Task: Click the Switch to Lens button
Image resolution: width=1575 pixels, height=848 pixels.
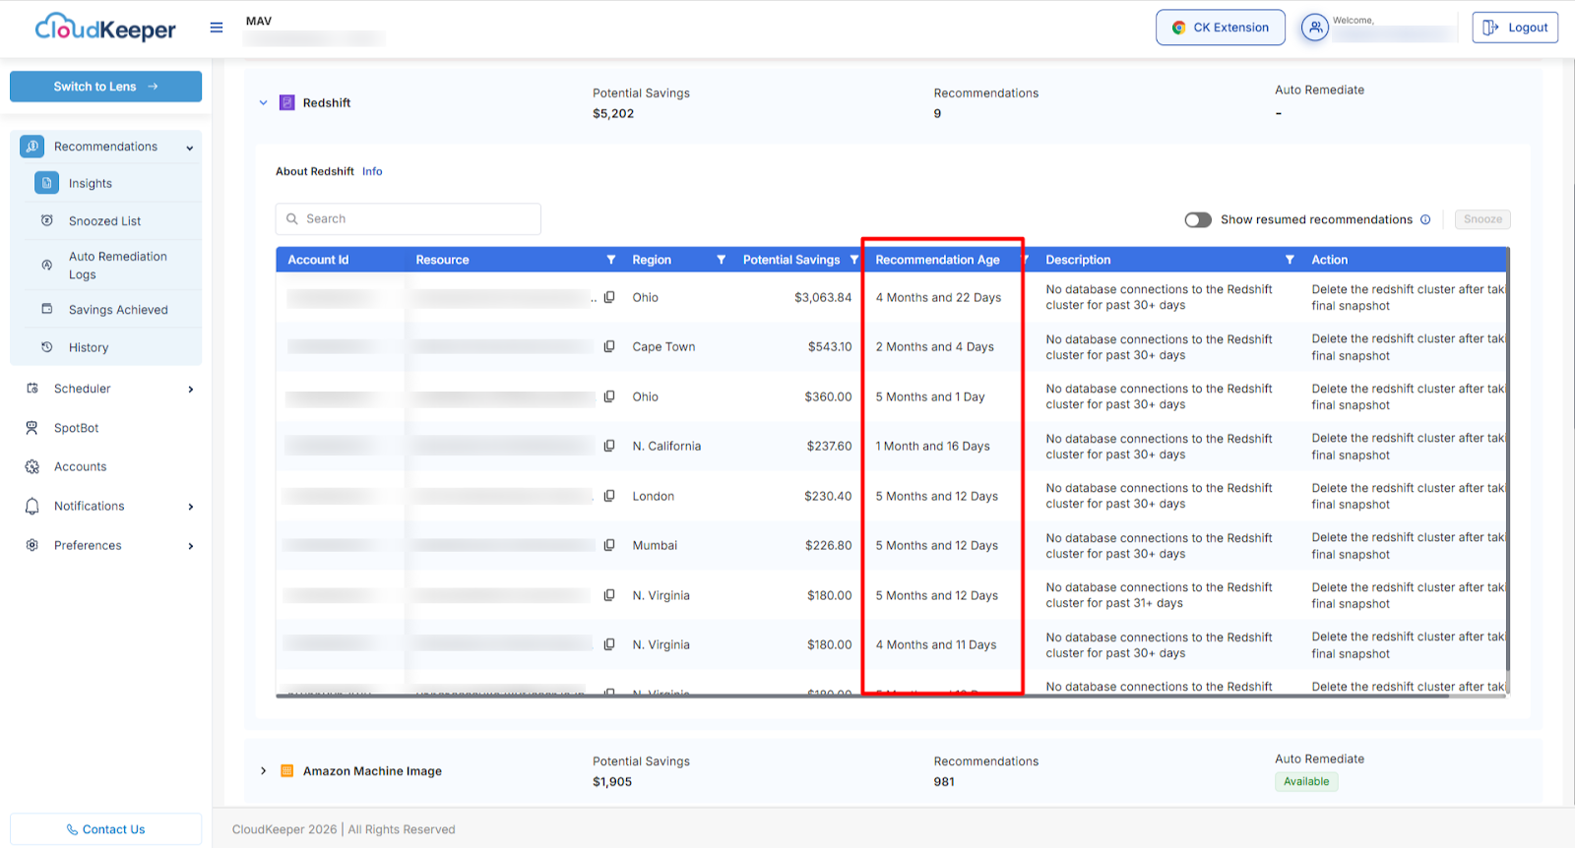Action: pos(105,87)
